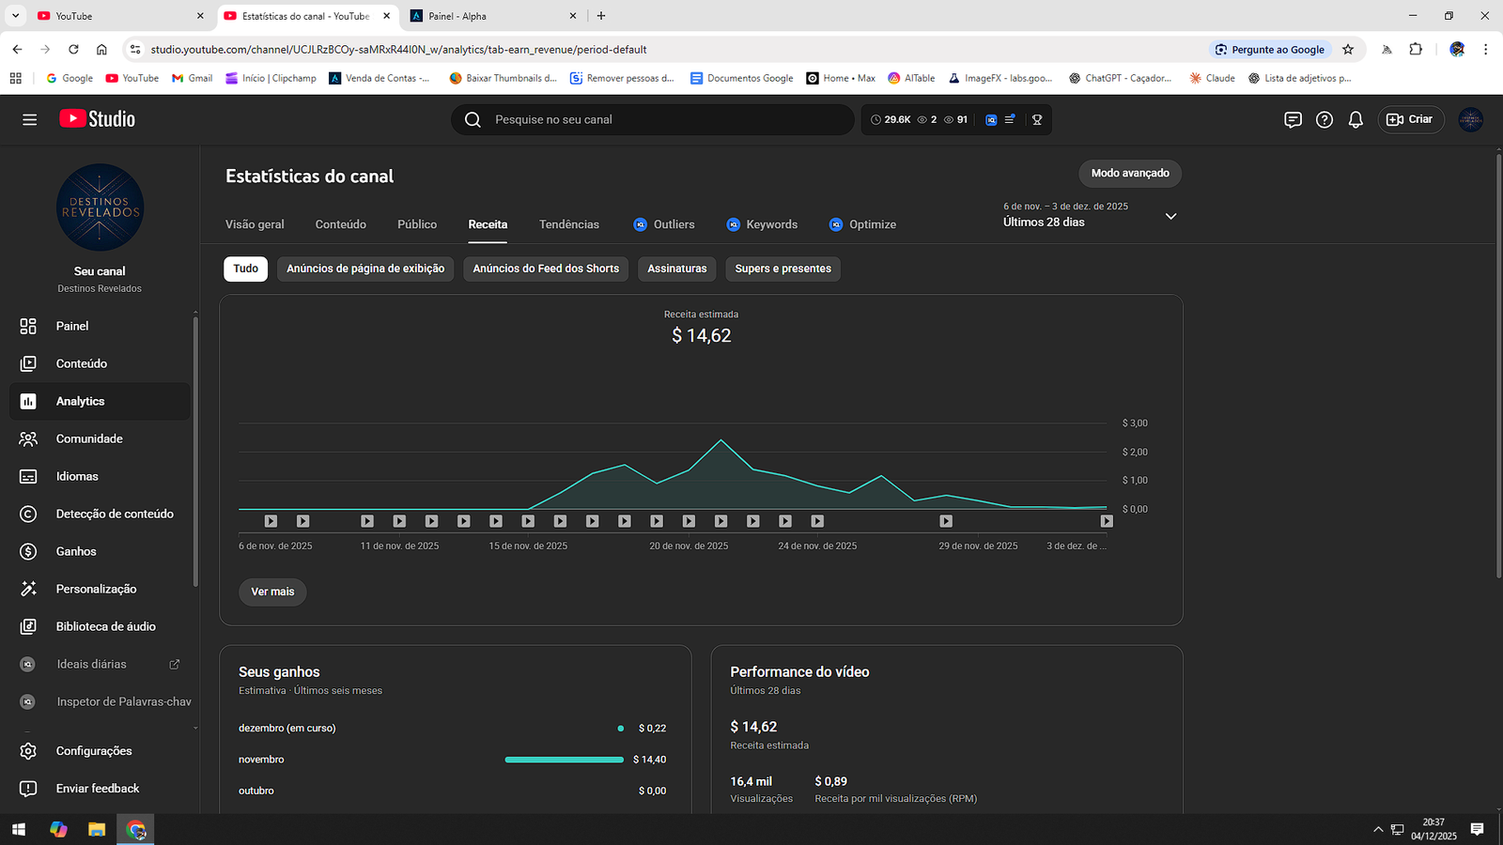Screen dimensions: 1503x845
Task: Open the hamburger menu in YouTube Studio
Action: tap(29, 119)
